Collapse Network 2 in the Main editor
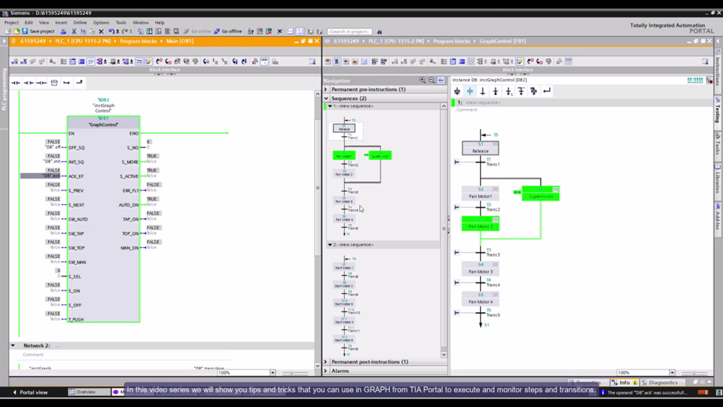Viewport: 723px width, 407px height. point(12,345)
